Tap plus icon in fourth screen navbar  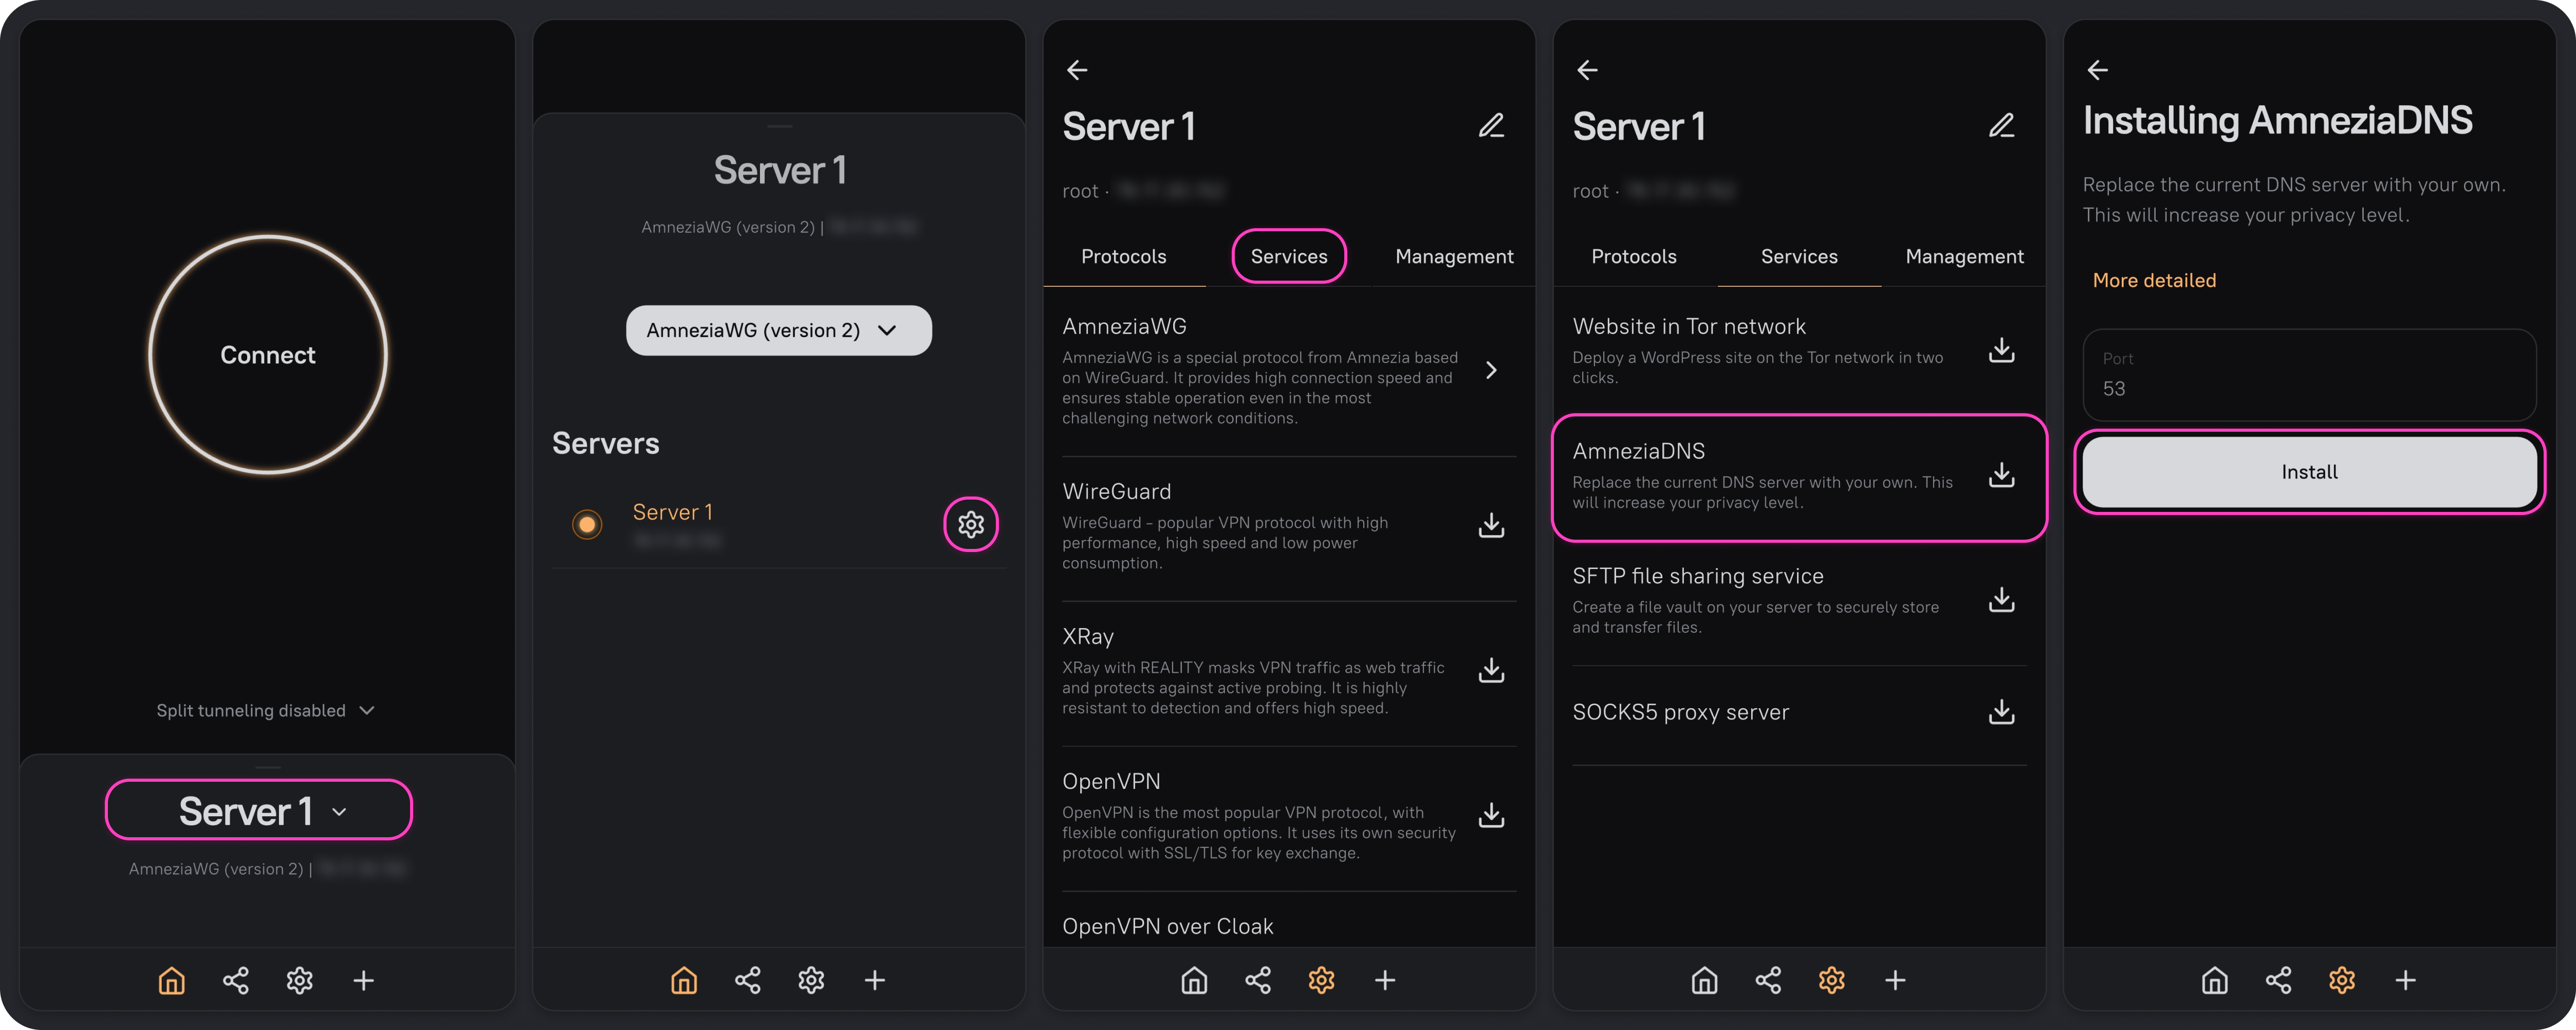point(1895,980)
